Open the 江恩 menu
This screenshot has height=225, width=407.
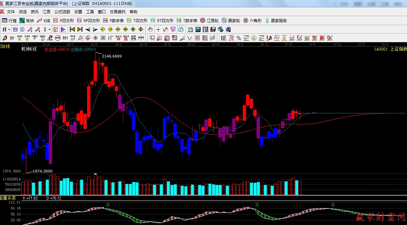47,12
